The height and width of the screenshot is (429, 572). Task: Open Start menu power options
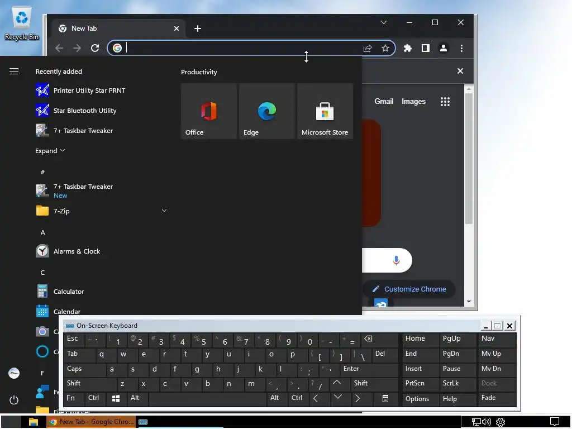(14, 400)
